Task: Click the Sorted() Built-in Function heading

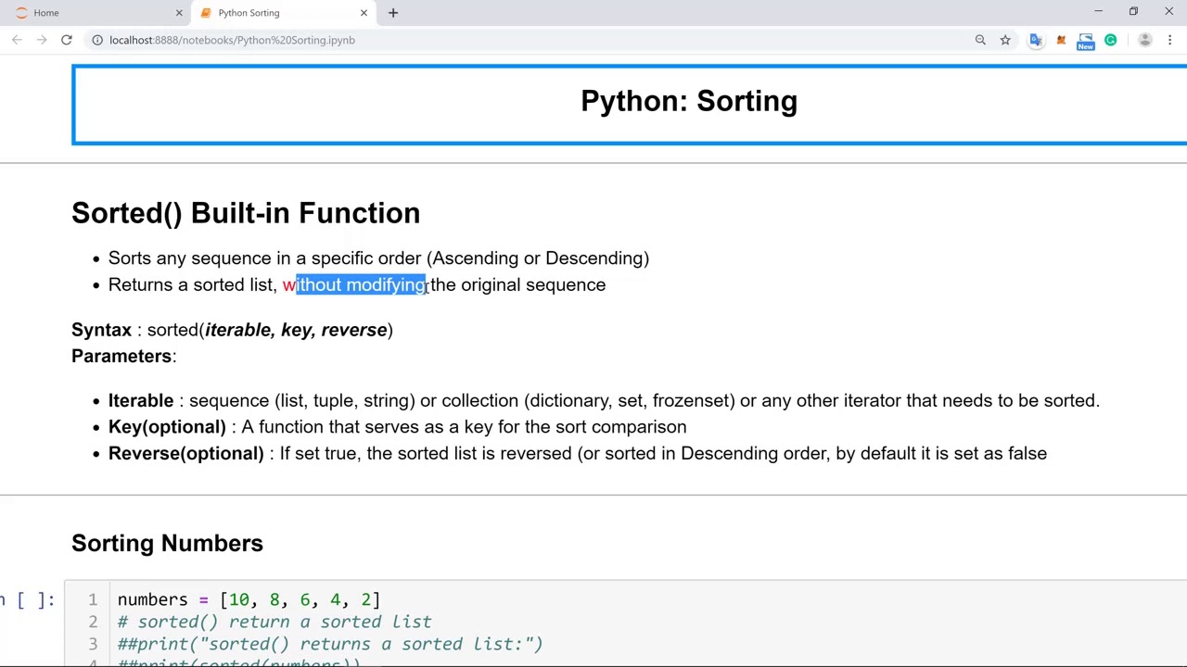Action: point(246,213)
